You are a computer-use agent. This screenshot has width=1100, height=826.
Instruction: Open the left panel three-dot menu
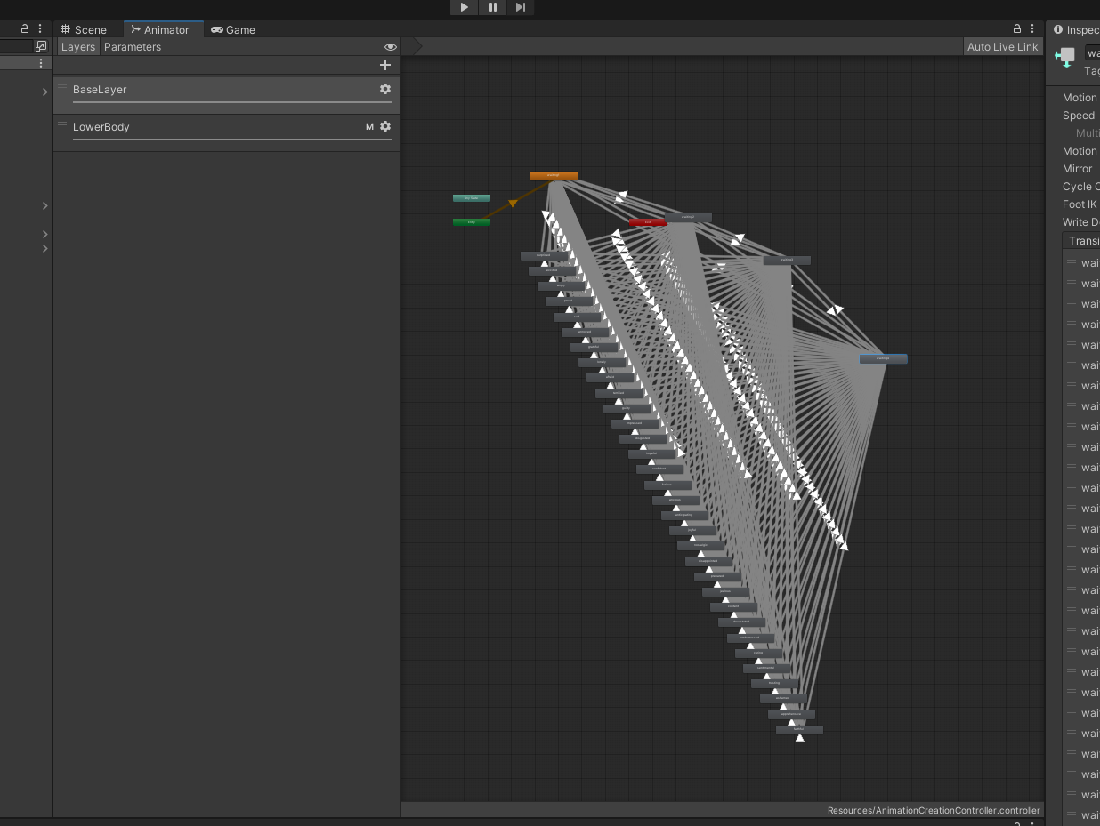tap(40, 28)
